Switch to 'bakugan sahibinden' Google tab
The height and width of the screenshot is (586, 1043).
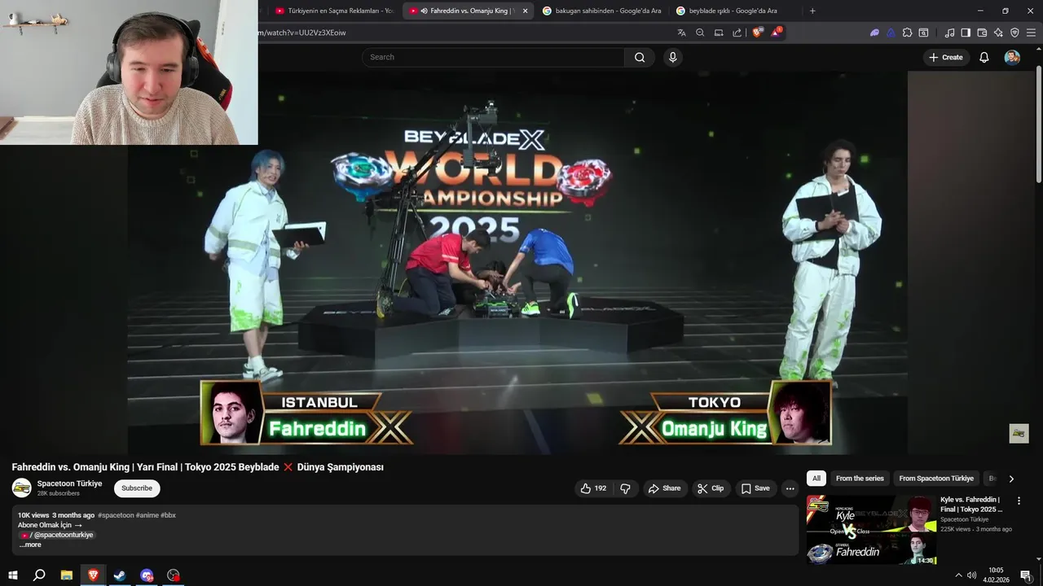point(601,11)
